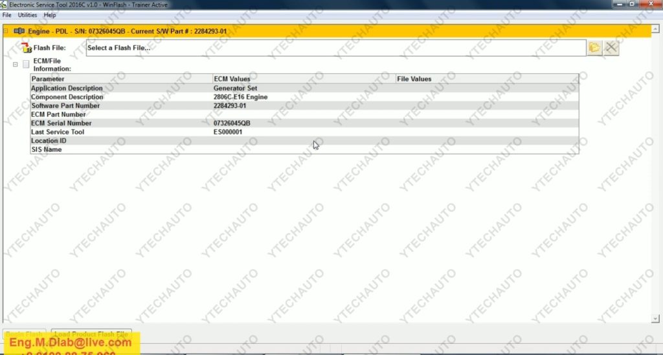663x355 pixels.
Task: Click the Load Product Flash File button
Action: [x=91, y=334]
